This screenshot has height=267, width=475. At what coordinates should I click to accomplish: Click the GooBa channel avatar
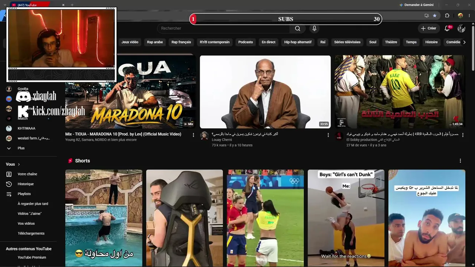(x=9, y=89)
